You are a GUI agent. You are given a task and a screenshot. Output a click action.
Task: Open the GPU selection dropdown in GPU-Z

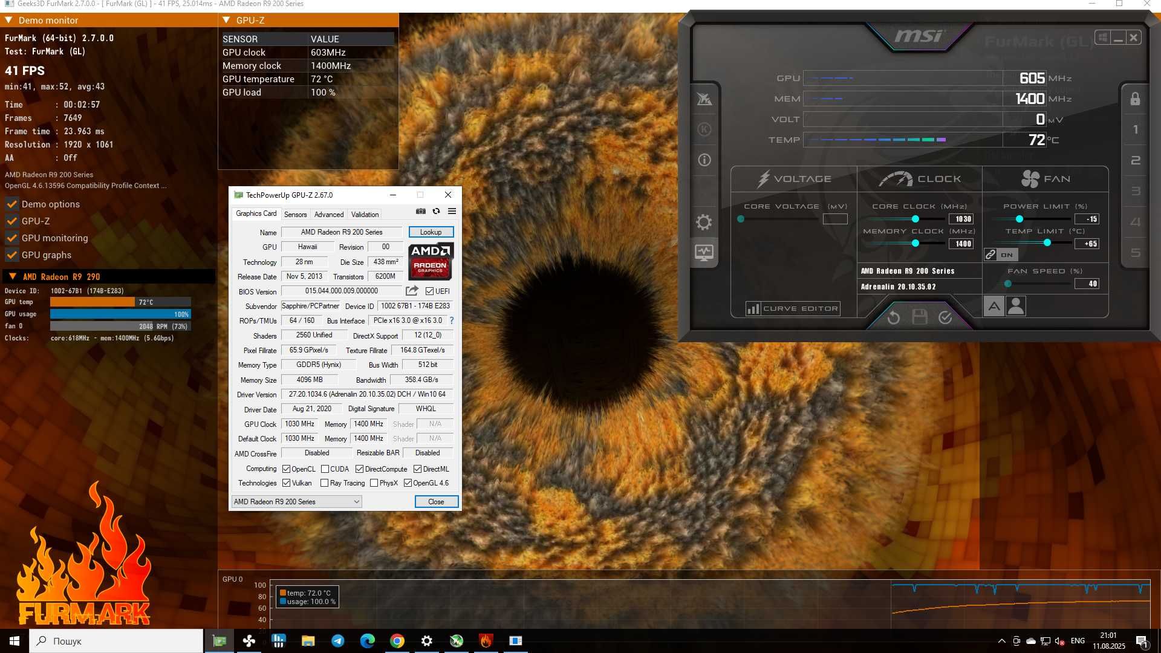tap(296, 502)
